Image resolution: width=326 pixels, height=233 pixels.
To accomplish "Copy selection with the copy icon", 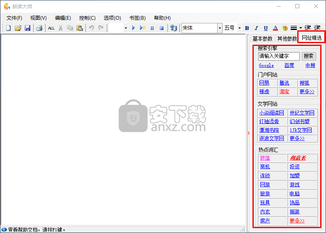I will [70, 28].
